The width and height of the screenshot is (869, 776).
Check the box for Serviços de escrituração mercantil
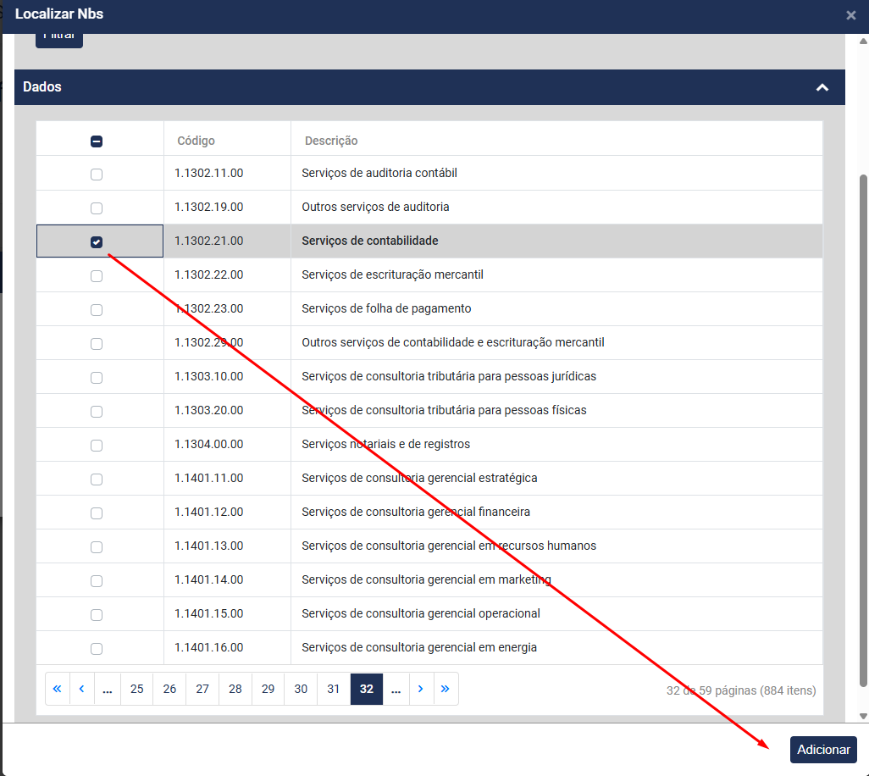point(97,275)
